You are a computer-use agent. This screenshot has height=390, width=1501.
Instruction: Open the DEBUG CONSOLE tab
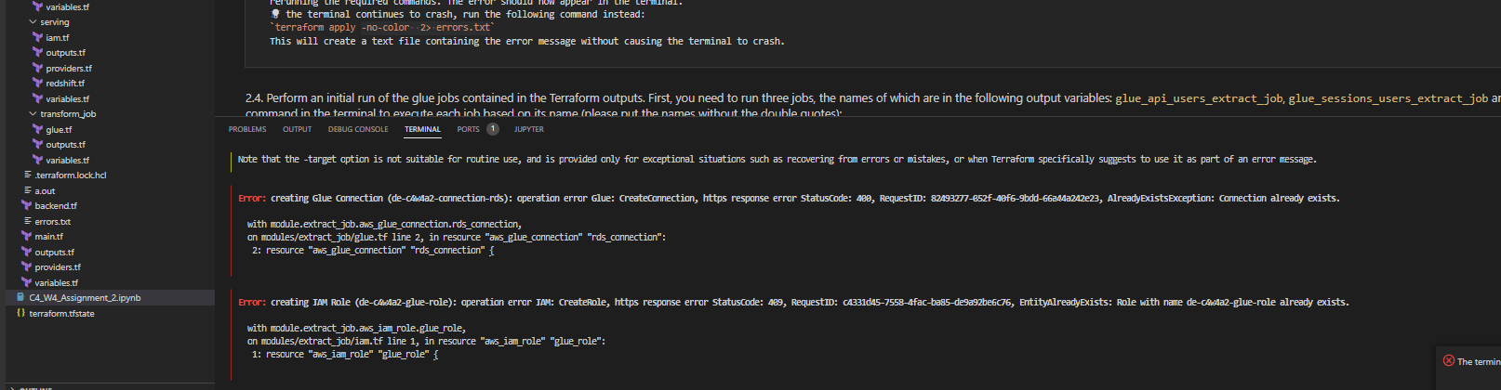pyautogui.click(x=358, y=129)
